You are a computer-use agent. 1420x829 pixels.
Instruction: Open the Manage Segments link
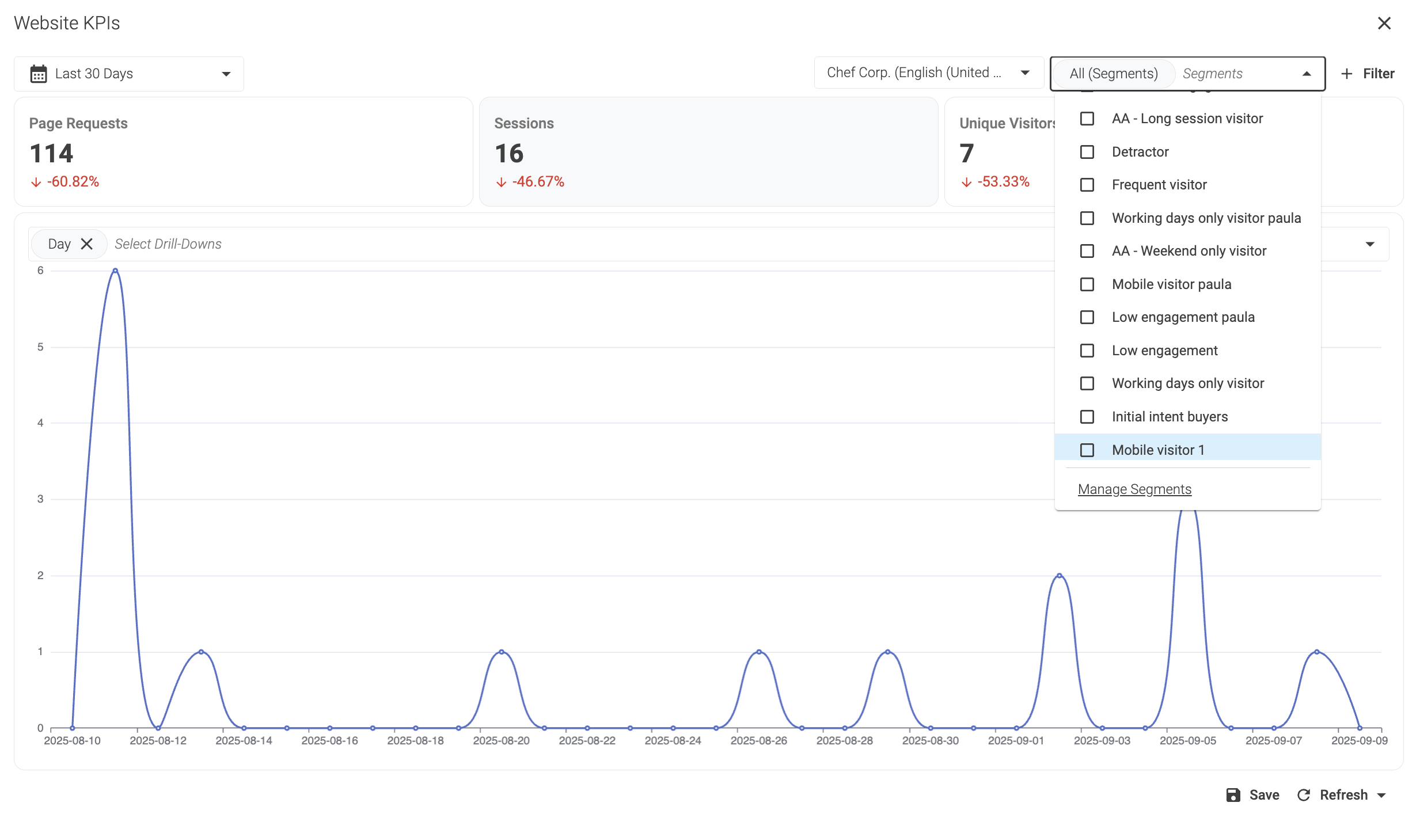1134,489
